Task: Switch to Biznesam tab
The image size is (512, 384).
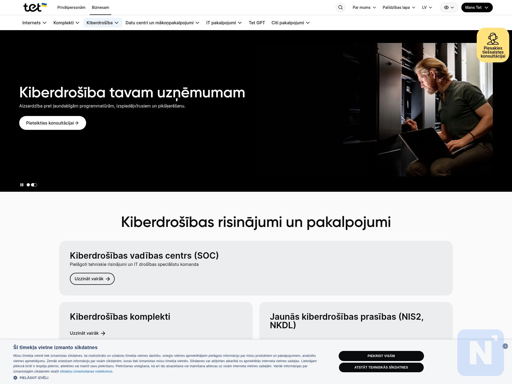Action: click(101, 7)
